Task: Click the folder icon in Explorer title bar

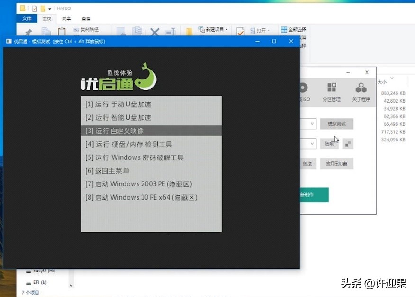Action: 23,8
